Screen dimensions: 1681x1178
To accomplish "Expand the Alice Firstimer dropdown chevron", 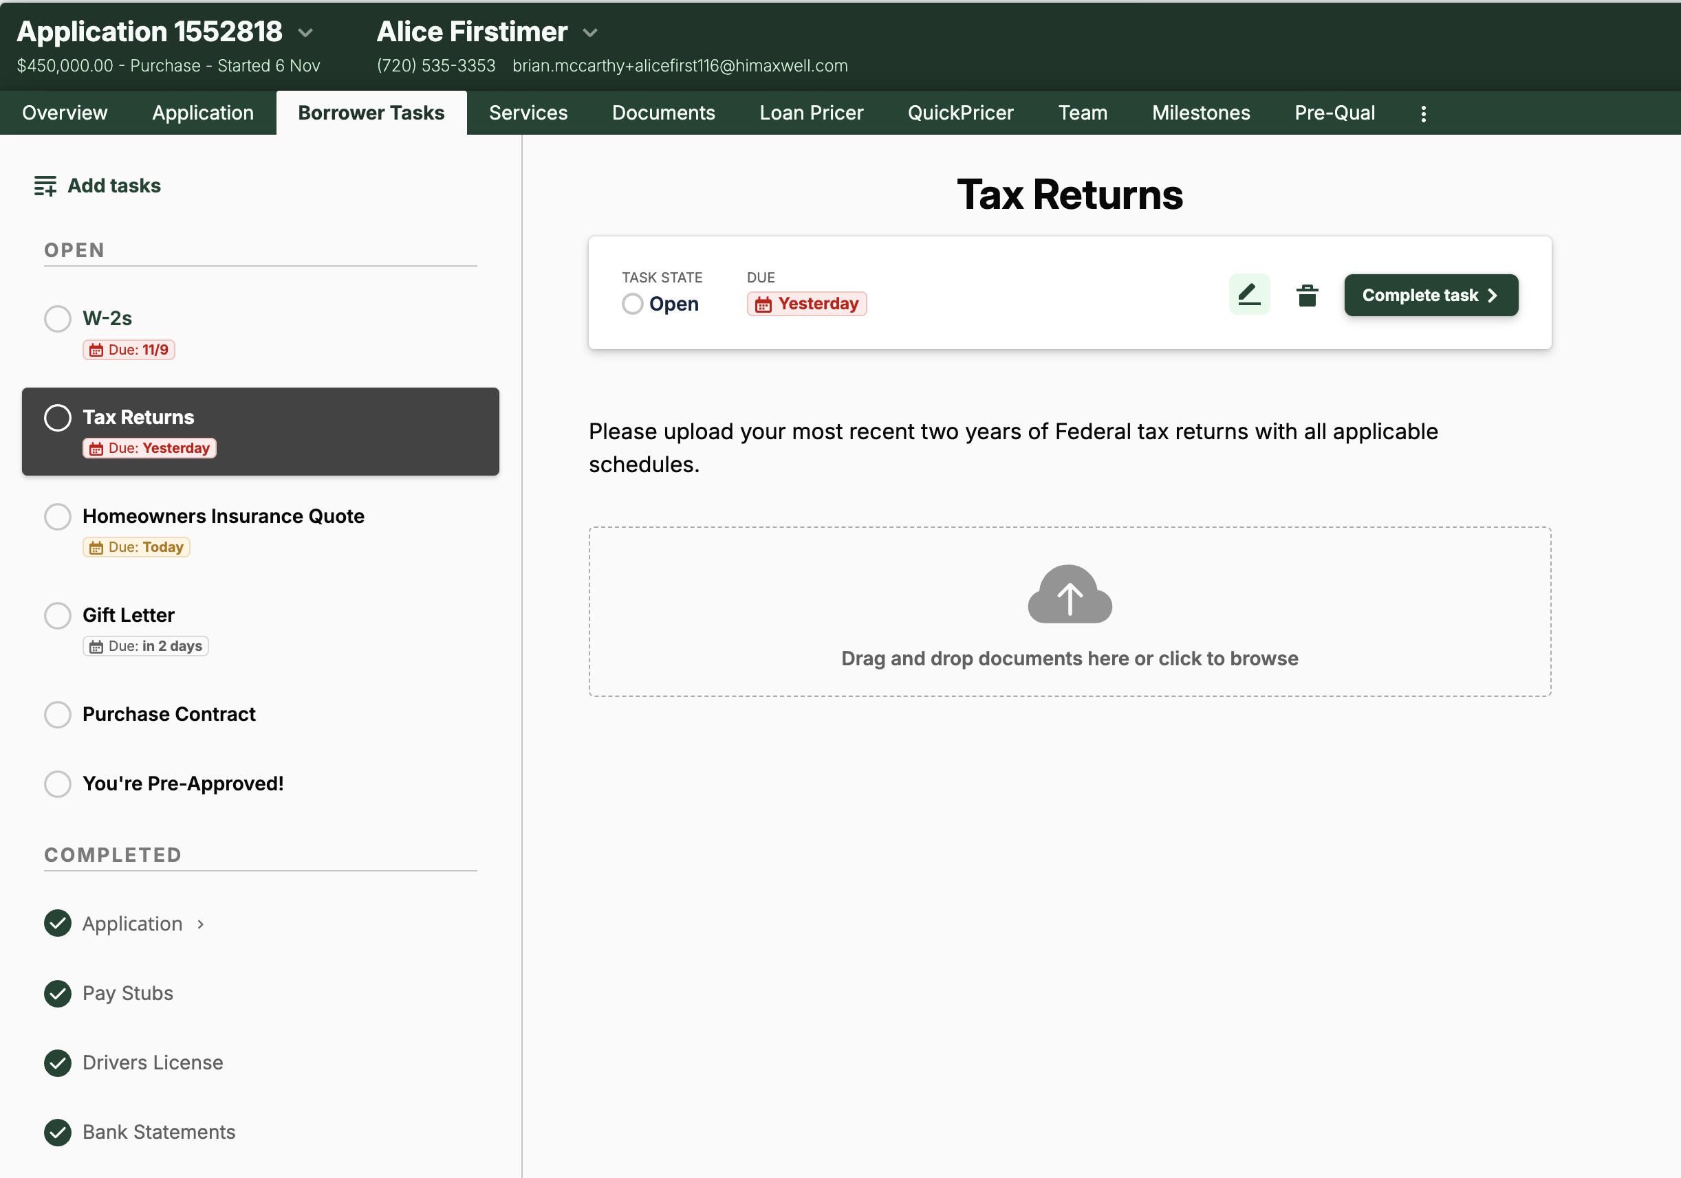I will pos(590,33).
